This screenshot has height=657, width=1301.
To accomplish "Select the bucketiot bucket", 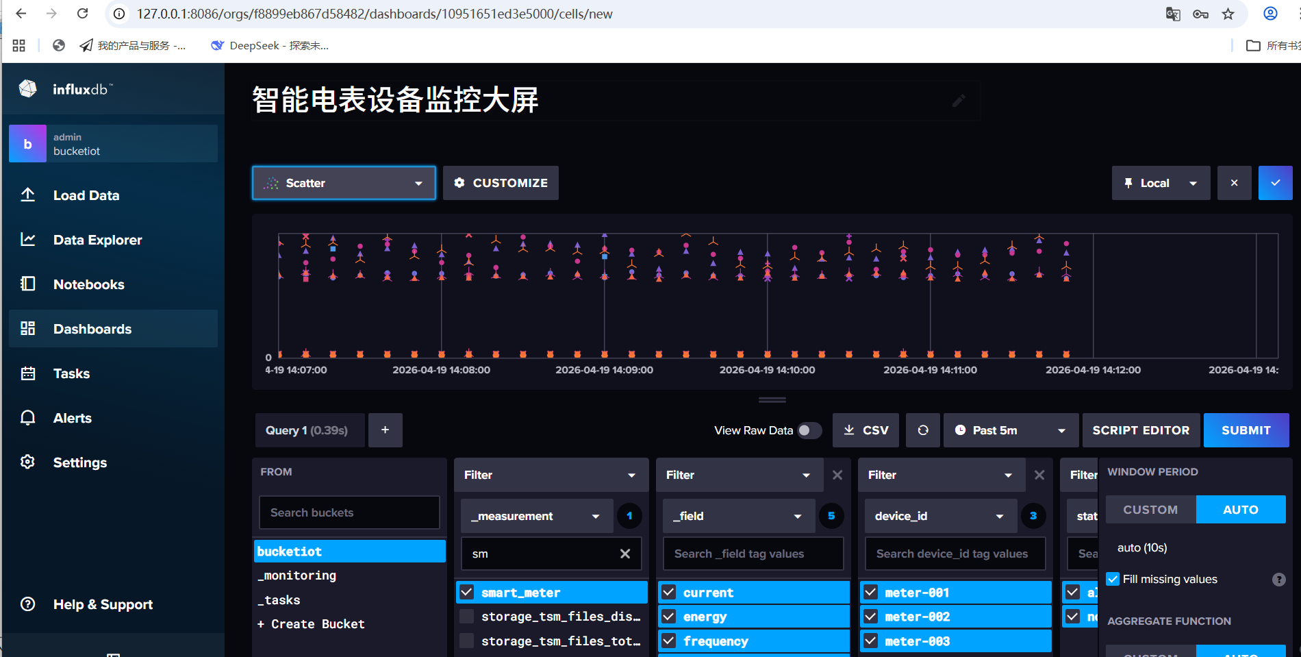I will click(x=350, y=551).
